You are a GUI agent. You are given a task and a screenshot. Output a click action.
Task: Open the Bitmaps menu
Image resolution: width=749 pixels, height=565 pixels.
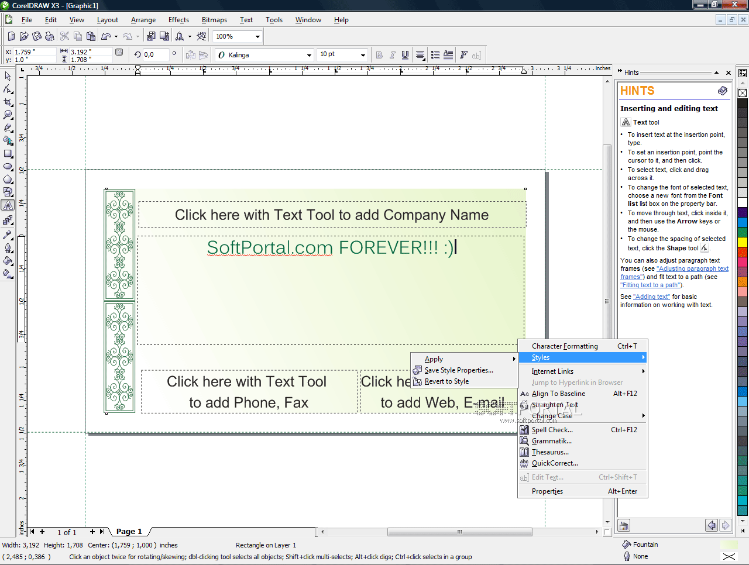tap(214, 20)
